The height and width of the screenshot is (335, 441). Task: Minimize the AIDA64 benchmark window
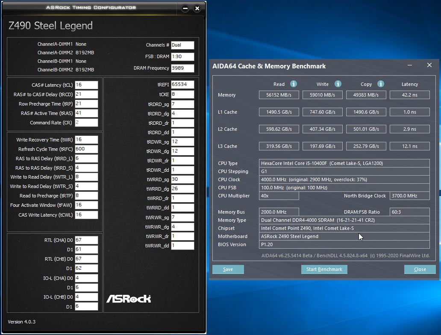click(x=410, y=65)
